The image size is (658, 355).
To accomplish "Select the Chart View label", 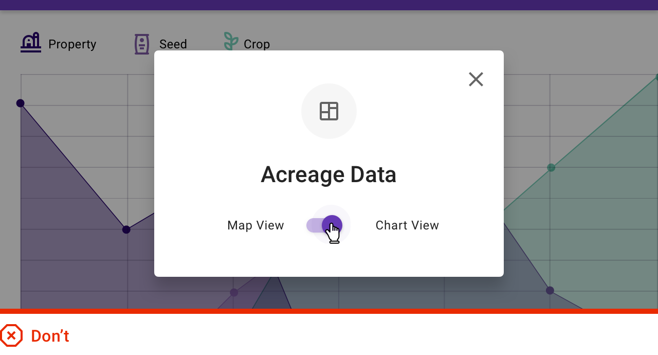I will [407, 225].
